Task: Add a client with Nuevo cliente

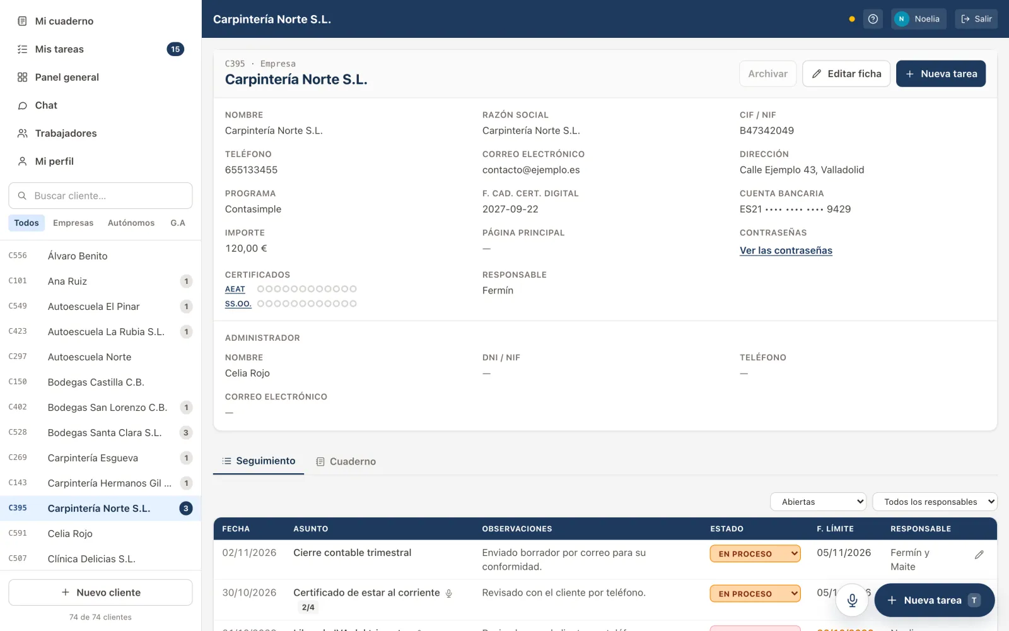Action: click(101, 593)
